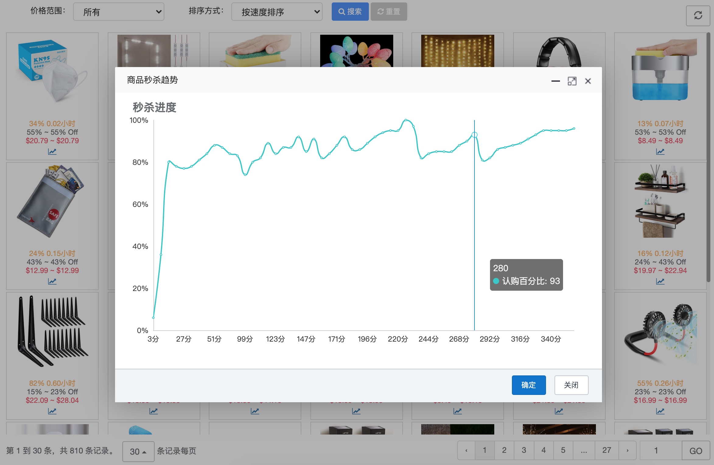This screenshot has width=714, height=465.
Task: Open trend chart for KN95 mask product
Action: point(52,151)
